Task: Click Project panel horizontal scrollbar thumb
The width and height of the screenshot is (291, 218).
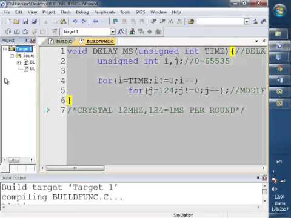Action: pos(14,160)
